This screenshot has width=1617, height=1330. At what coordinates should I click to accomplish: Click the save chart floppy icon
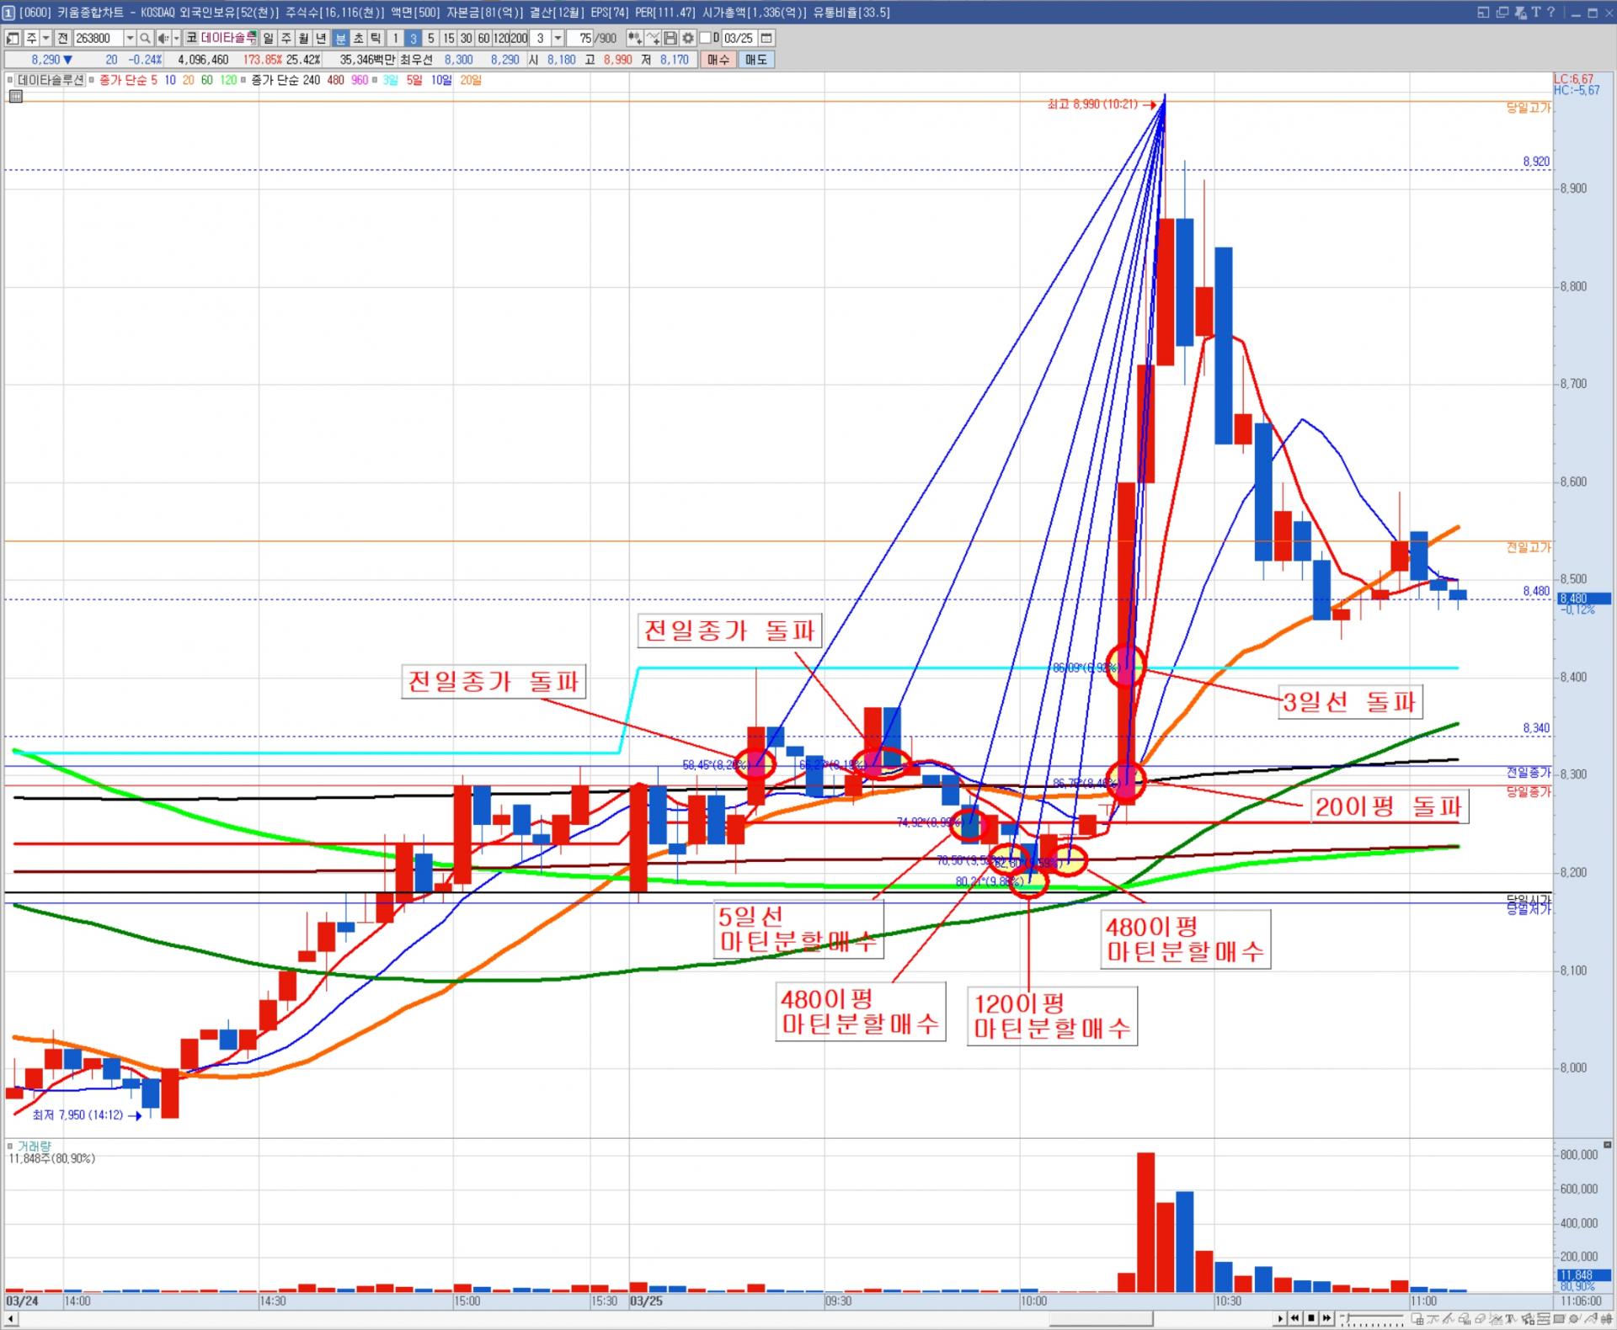coord(670,38)
